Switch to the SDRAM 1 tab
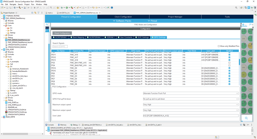Image resolution: width=257 pixels, height=139 pixels. point(110,37)
